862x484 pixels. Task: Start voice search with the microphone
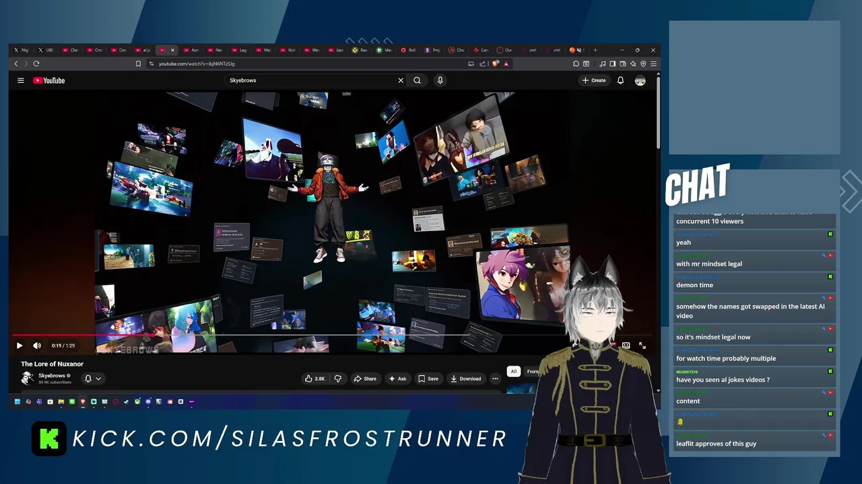pyautogui.click(x=440, y=80)
